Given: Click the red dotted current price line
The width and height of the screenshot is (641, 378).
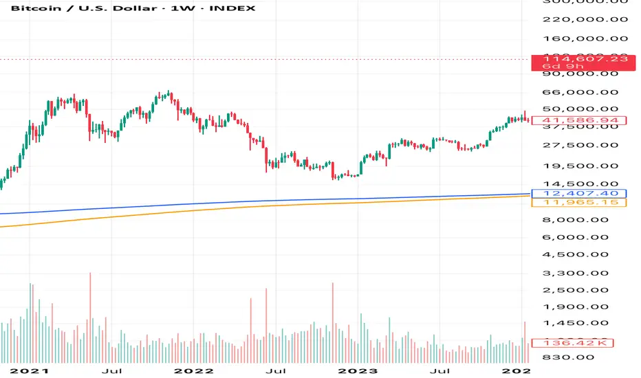Looking at the screenshot, I should click(x=275, y=60).
